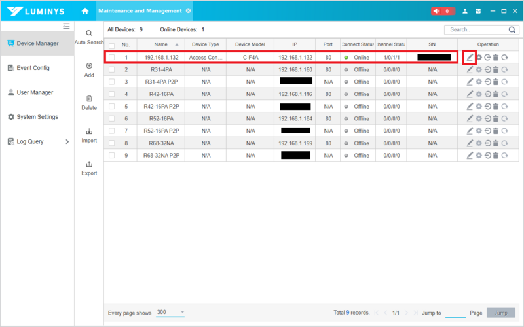
Task: Click the IP column header
Action: point(294,44)
